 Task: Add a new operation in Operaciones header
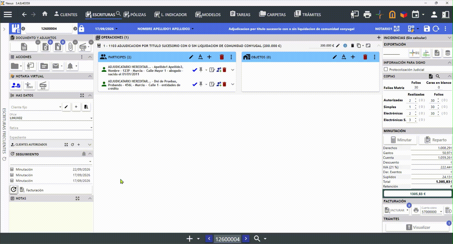[379, 37]
